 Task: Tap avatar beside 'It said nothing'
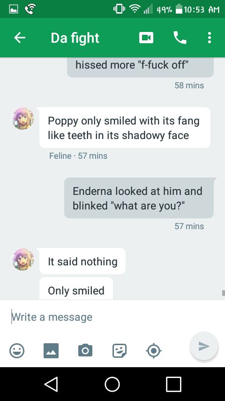(23, 259)
